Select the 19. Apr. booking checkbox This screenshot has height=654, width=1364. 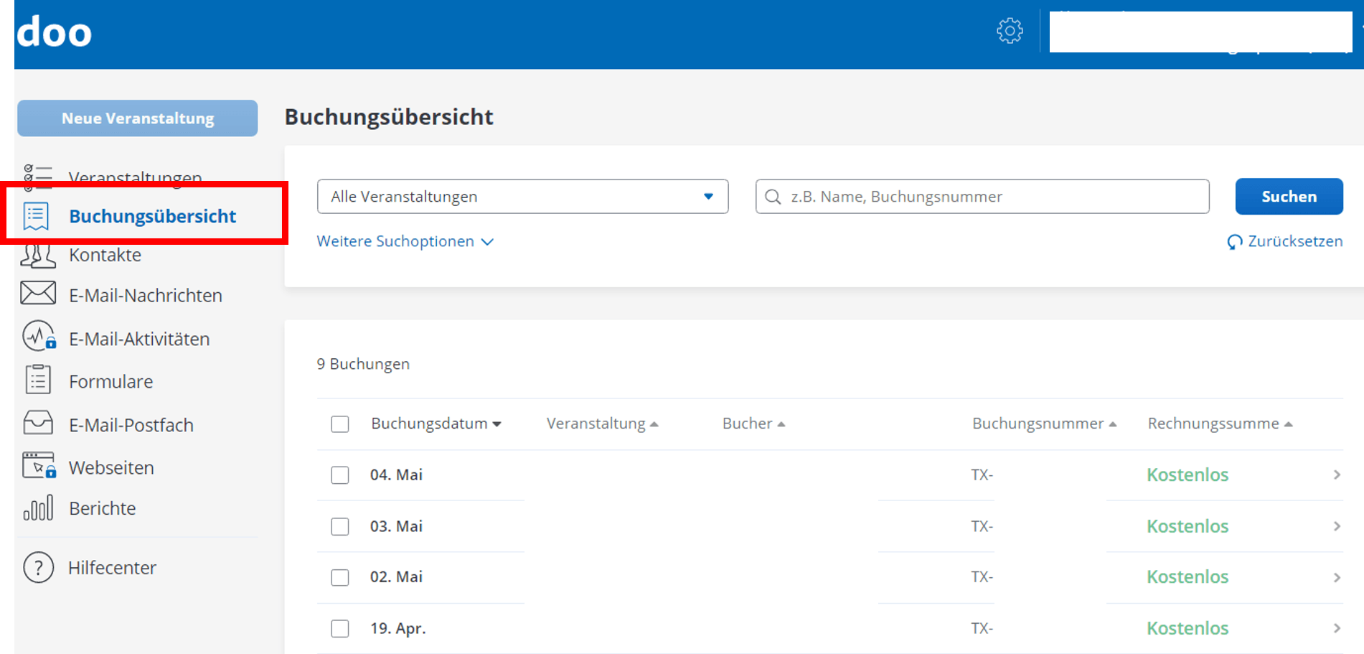[340, 629]
